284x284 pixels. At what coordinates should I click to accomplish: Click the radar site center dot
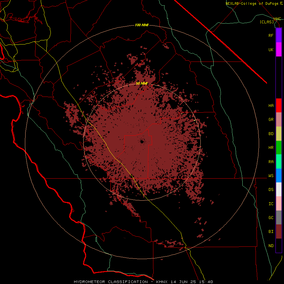coord(142,142)
